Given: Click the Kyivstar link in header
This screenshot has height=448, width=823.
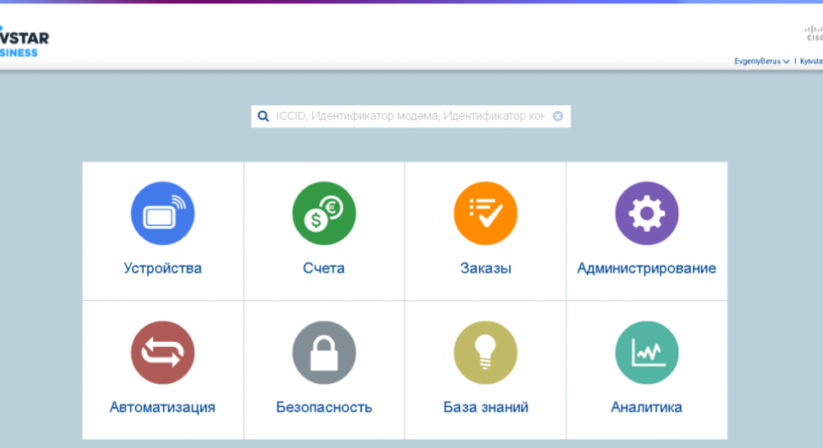Looking at the screenshot, I should (811, 62).
